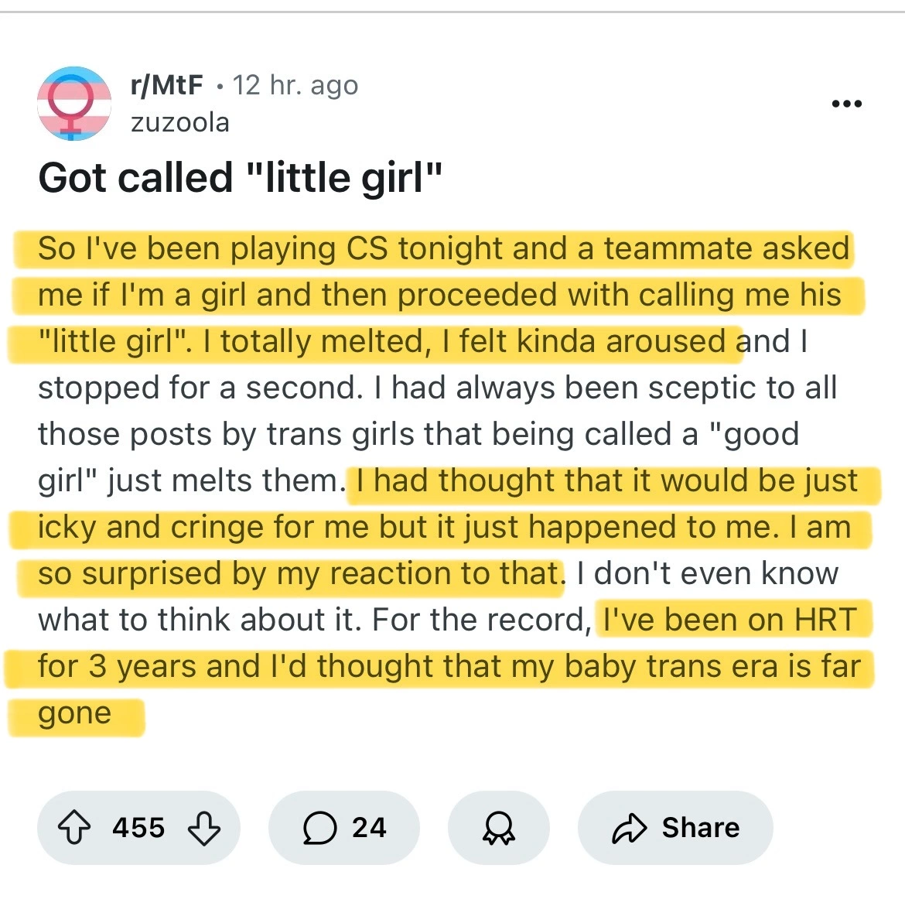Open the post titled Got called "little girl"
Image resolution: width=905 pixels, height=899 pixels.
[x=241, y=177]
